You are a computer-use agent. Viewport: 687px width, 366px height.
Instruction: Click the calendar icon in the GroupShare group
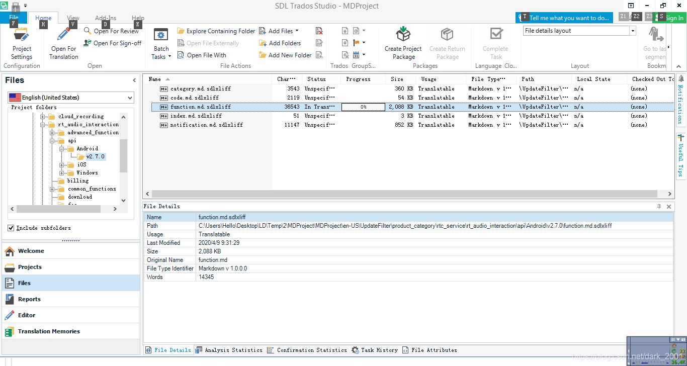coord(356,55)
